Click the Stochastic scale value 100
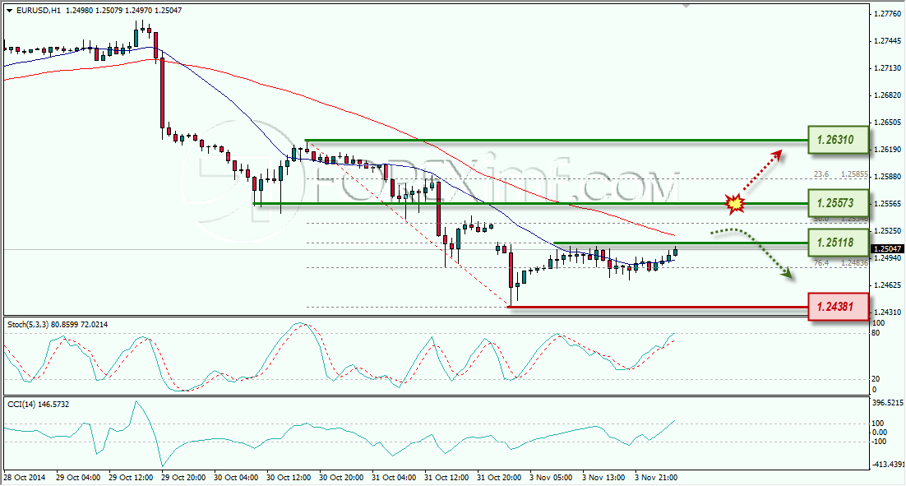Viewport: 906px width, 486px height. coord(878,323)
